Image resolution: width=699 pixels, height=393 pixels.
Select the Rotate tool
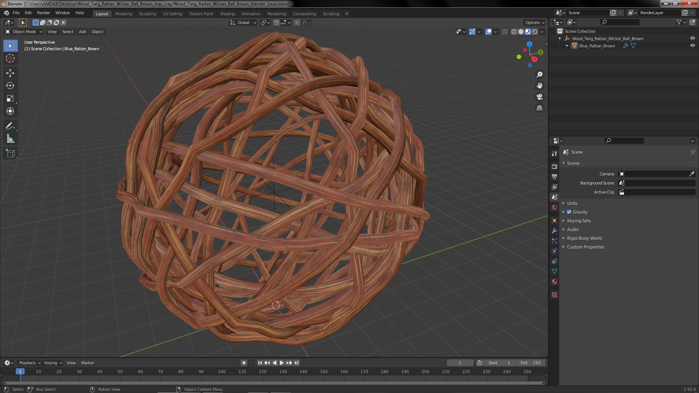coord(10,86)
